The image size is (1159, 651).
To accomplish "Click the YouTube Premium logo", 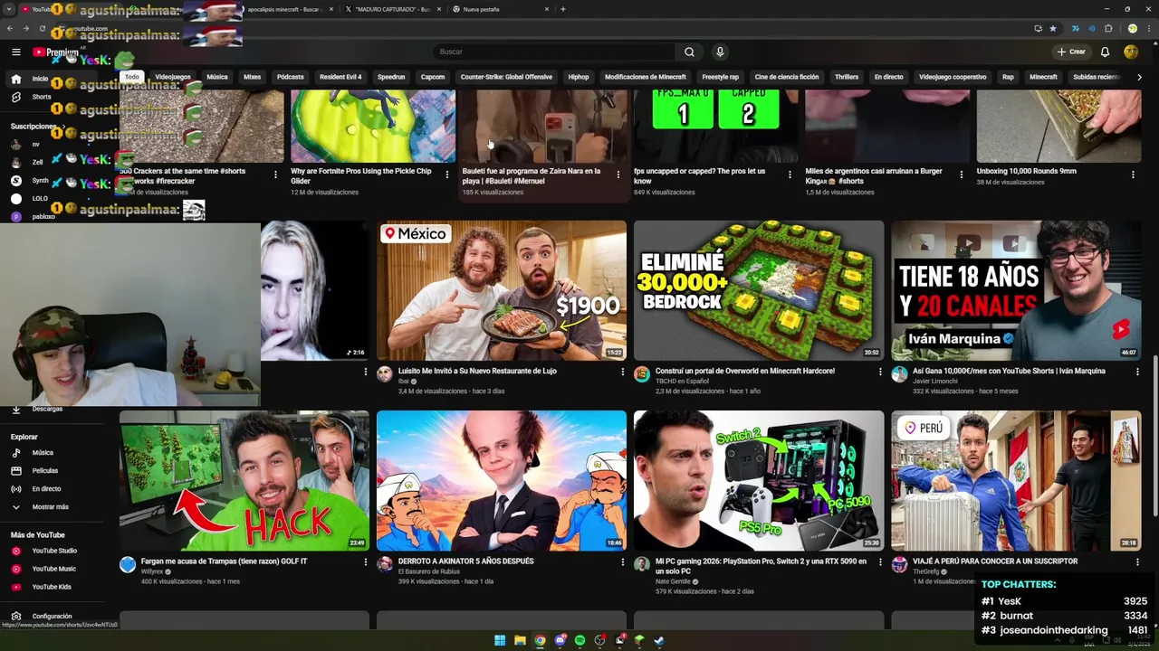I will 55,52.
